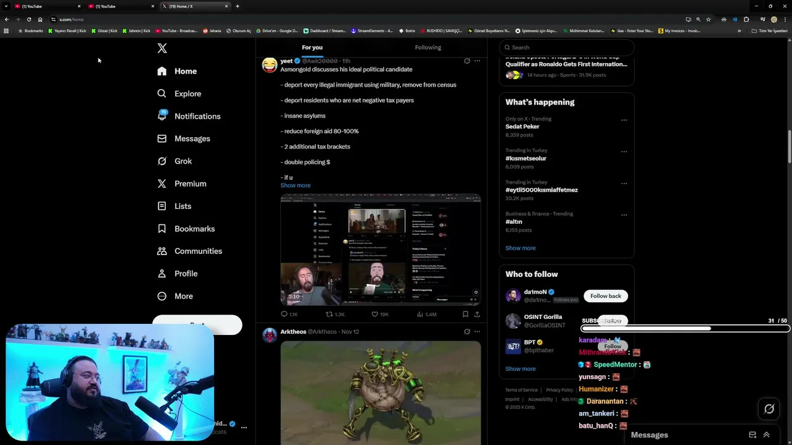792x445 pixels.
Task: Click Follow back for da1moN
Action: [606, 296]
